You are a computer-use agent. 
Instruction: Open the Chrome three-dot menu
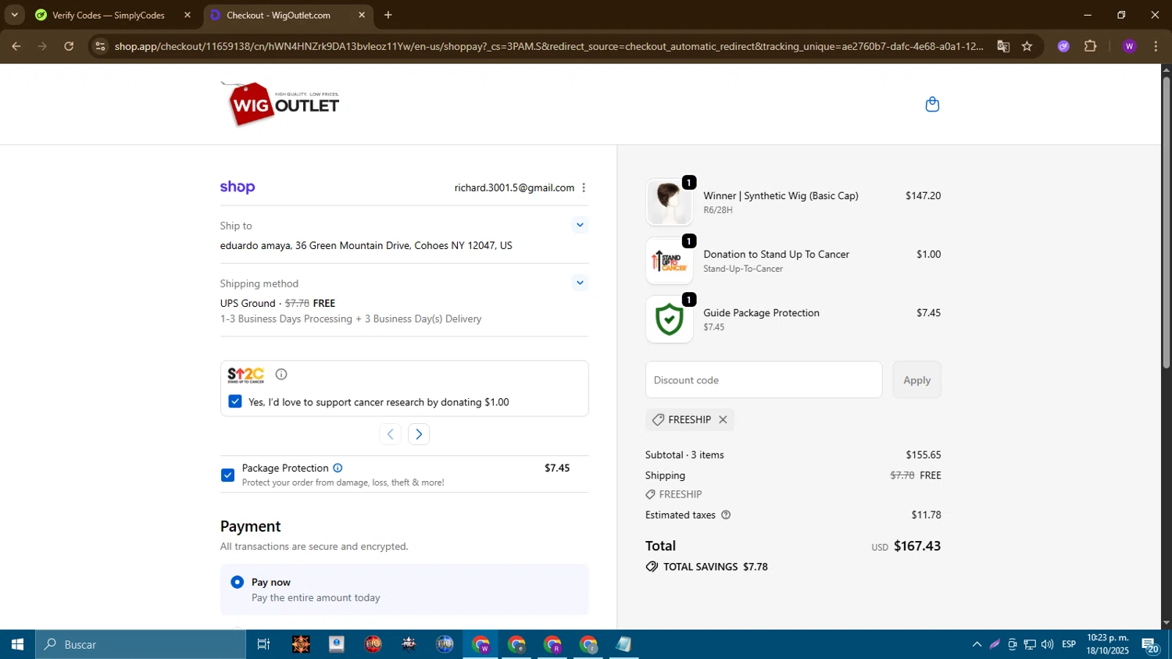tap(1156, 46)
